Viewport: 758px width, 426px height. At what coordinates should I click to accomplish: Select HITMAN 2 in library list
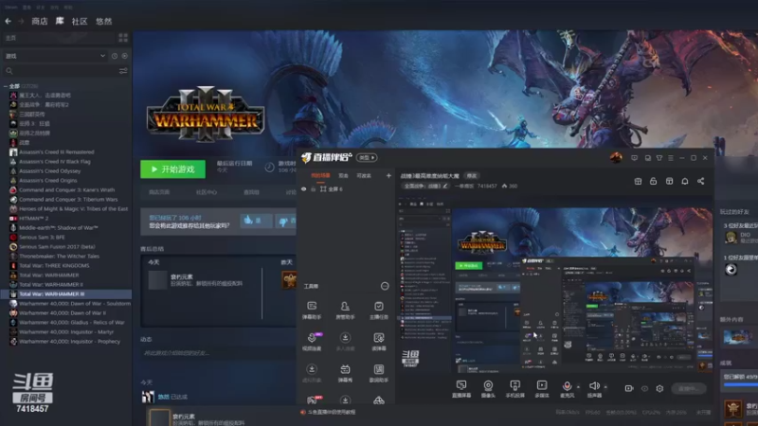coord(34,219)
